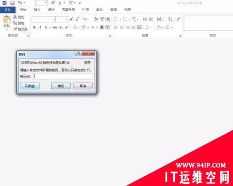Click the Decrease Indent icon
The height and width of the screenshot is (186, 233).
pos(145,19)
